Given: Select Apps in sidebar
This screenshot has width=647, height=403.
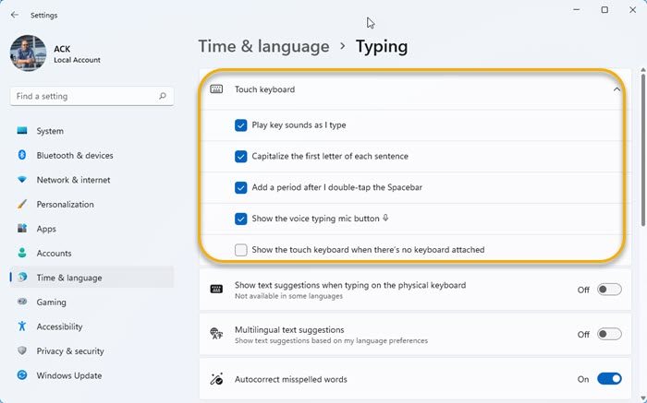Looking at the screenshot, I should coord(92,229).
